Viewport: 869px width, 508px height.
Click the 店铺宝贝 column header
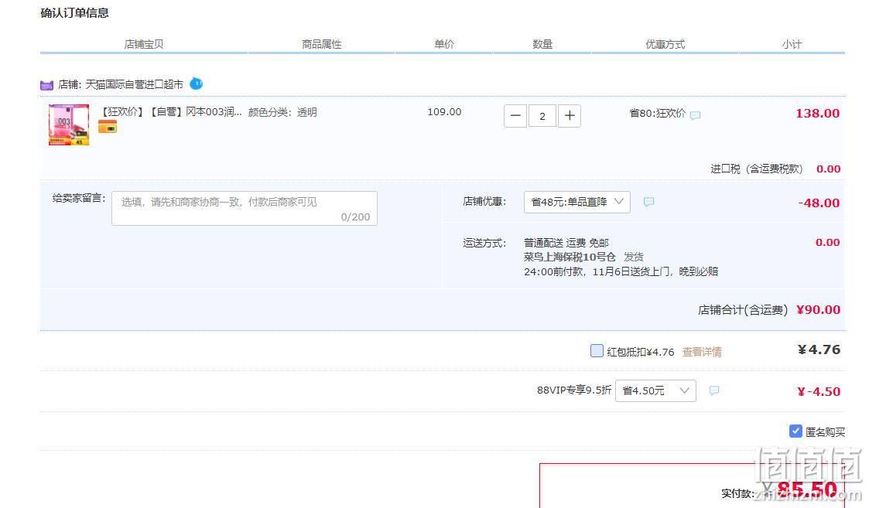[x=143, y=44]
